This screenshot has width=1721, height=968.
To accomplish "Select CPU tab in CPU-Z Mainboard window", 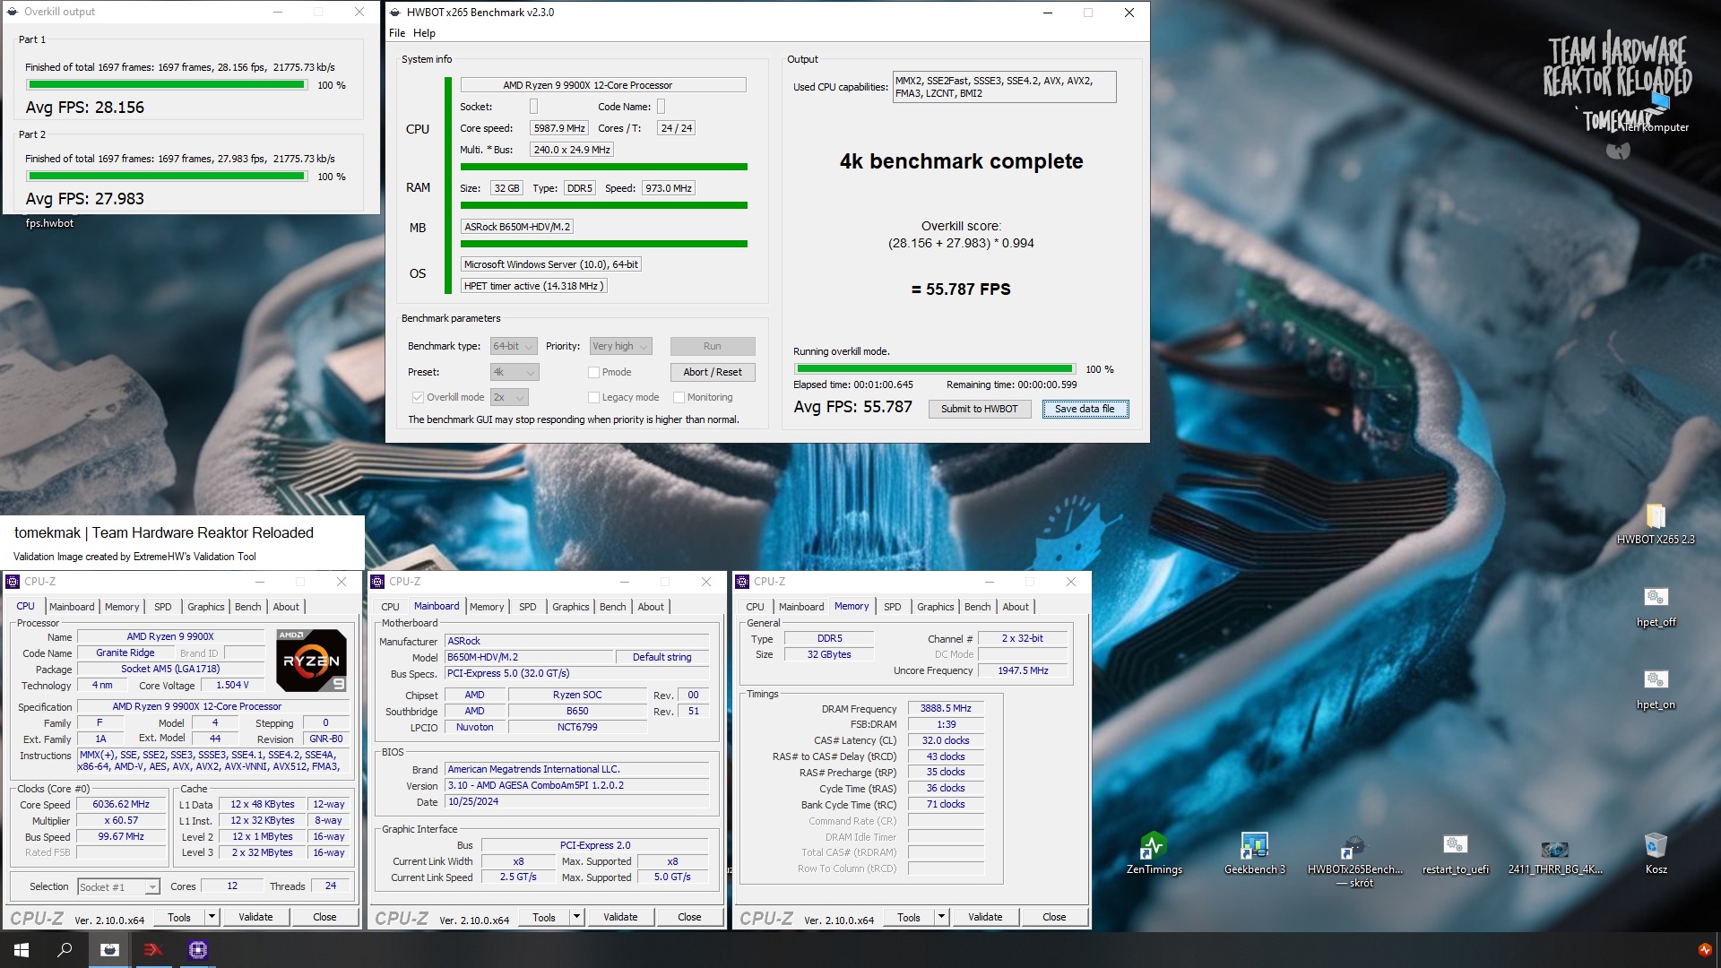I will click(x=390, y=607).
